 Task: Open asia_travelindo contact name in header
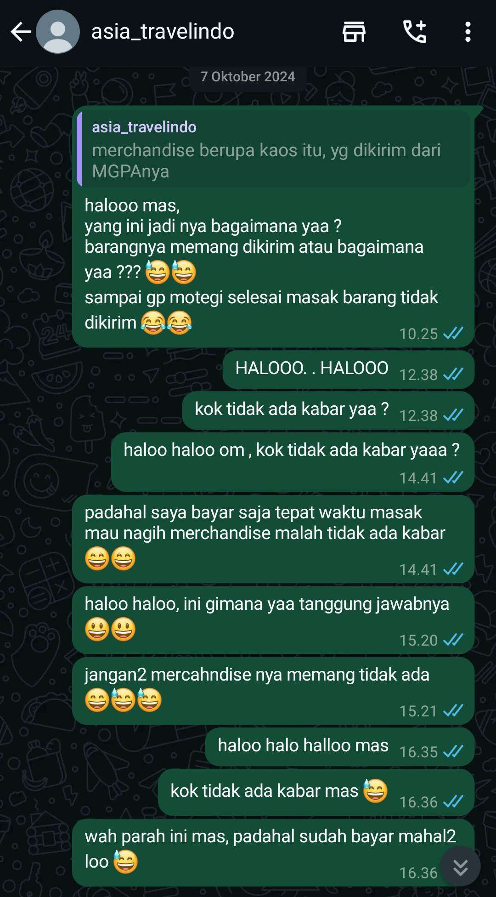pos(163,32)
